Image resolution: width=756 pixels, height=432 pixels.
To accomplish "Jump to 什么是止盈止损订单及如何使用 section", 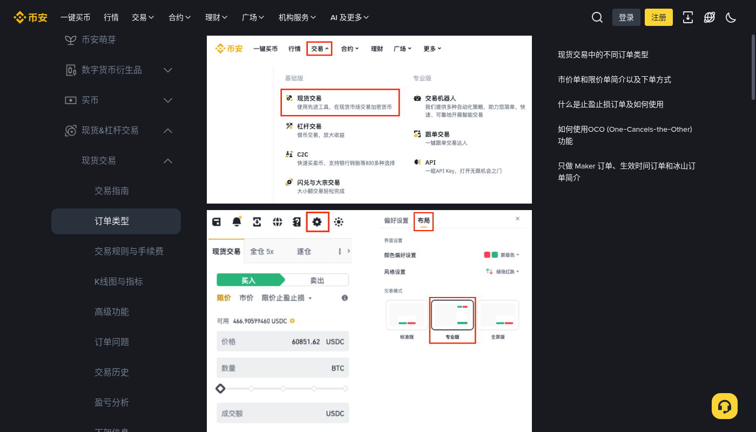I will pos(611,104).
